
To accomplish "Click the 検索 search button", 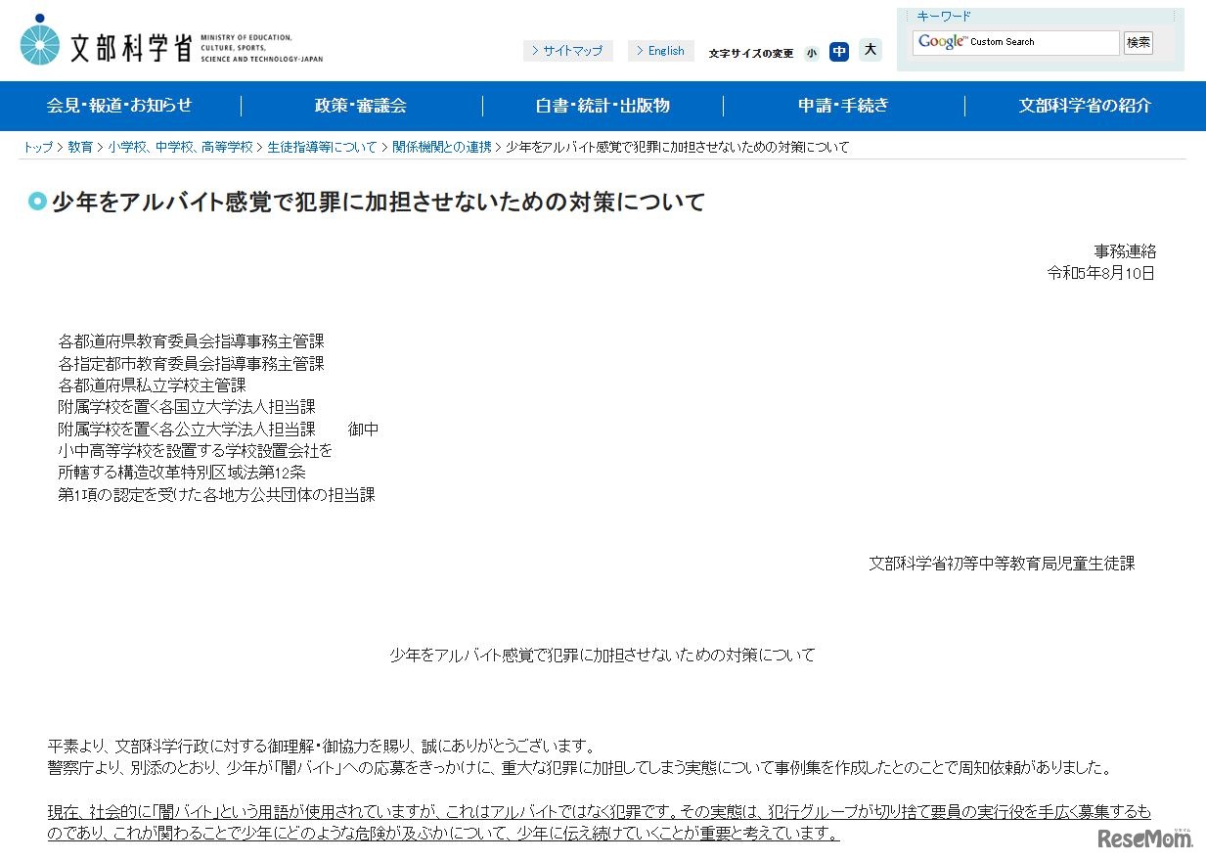I will coord(1138,42).
